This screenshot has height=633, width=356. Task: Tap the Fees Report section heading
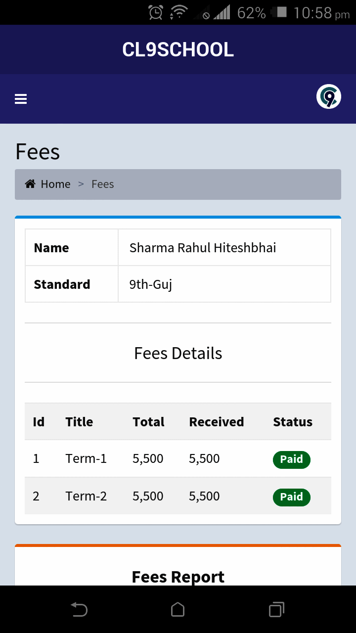click(x=178, y=577)
